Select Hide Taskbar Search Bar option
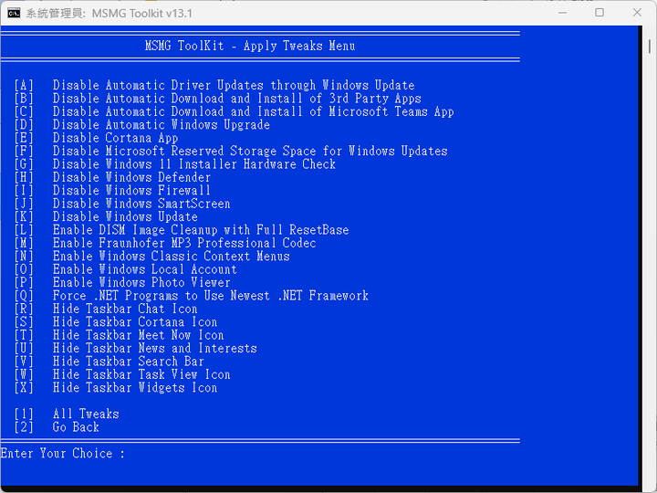This screenshot has height=493, width=657. (x=109, y=362)
